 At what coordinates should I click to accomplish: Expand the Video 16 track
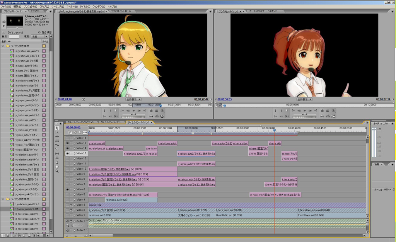(75, 138)
